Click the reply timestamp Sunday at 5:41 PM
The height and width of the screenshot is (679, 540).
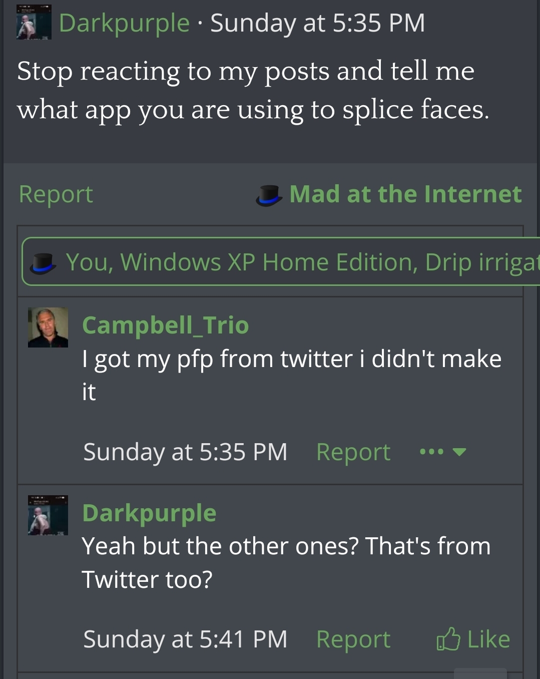[x=185, y=639]
